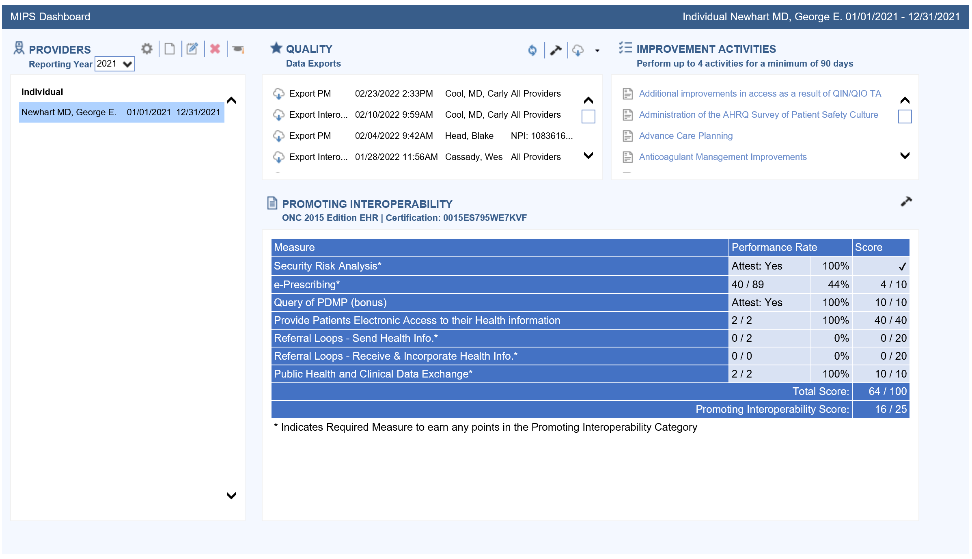Click the new provider blank page icon
The width and height of the screenshot is (972, 559).
pos(170,49)
